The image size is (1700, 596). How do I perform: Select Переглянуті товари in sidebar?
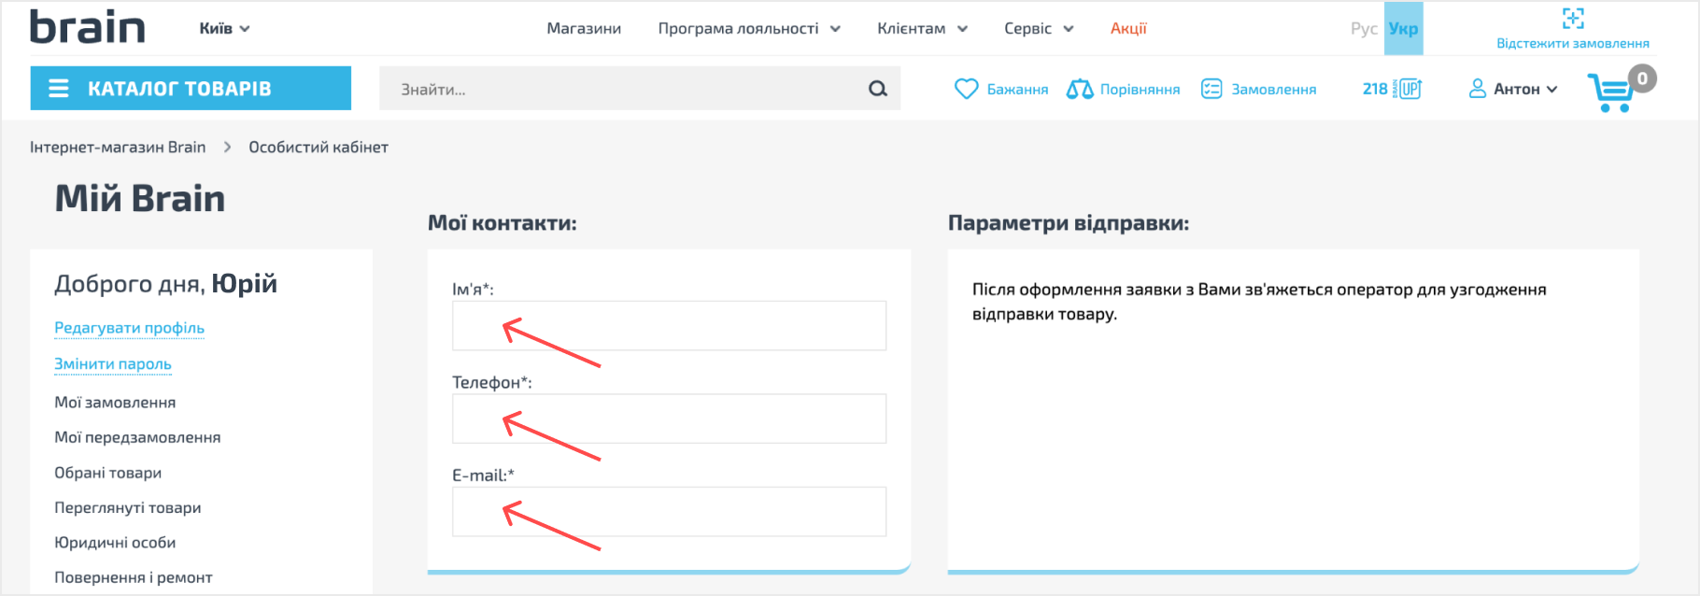click(x=128, y=507)
